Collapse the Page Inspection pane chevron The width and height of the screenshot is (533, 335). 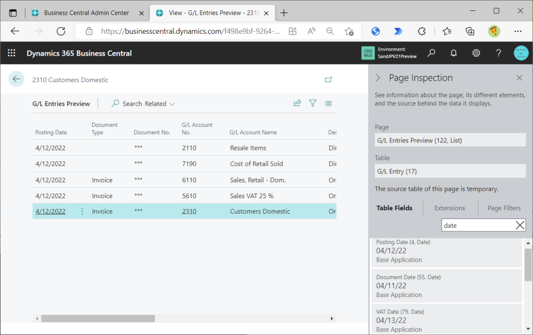pyautogui.click(x=378, y=78)
